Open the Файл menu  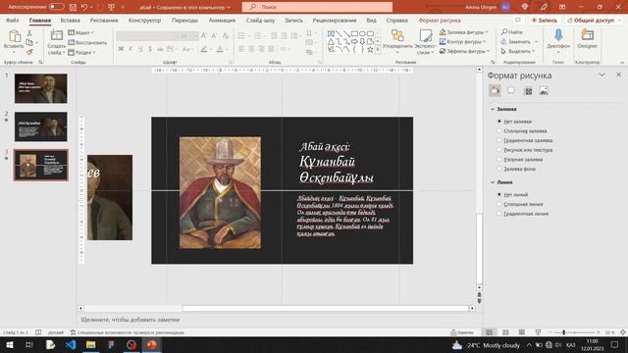pos(13,20)
